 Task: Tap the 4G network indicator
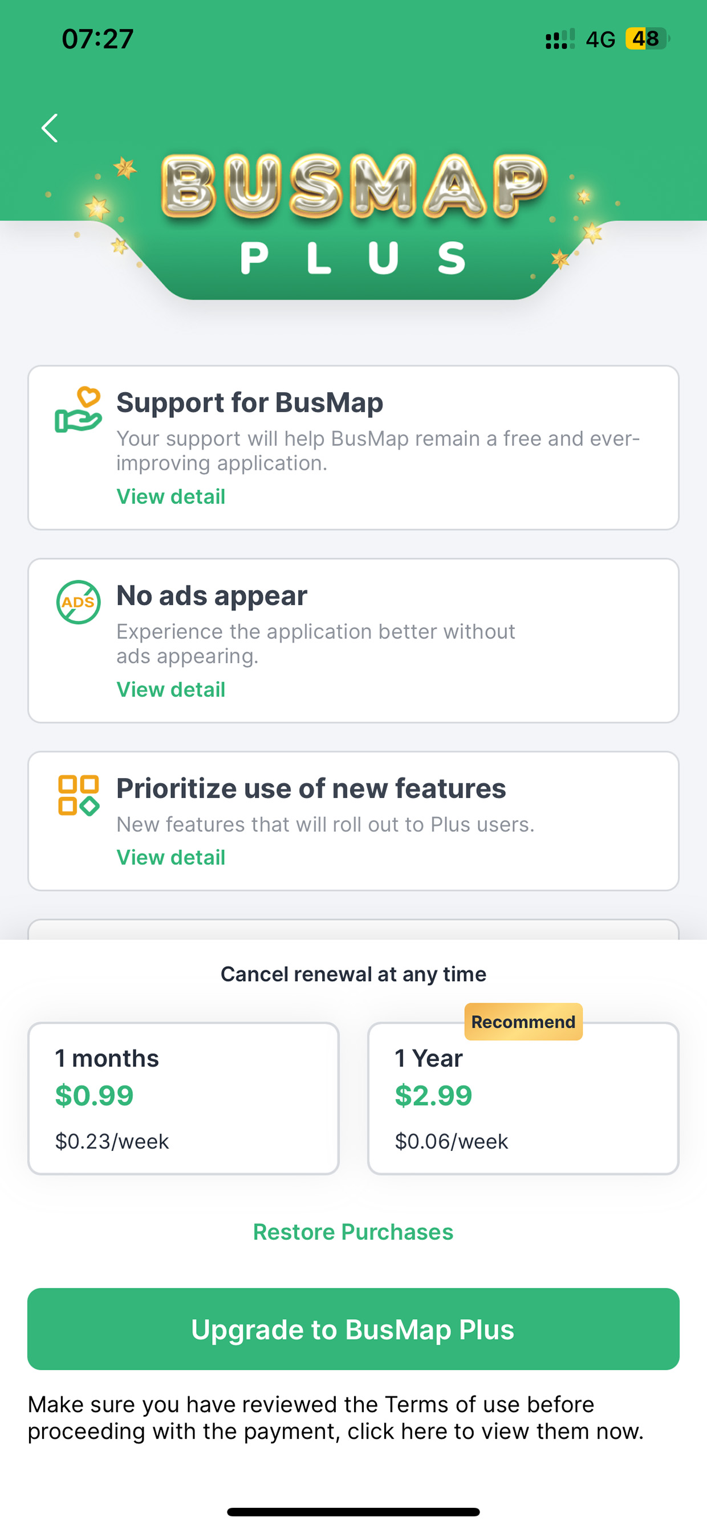pos(600,39)
